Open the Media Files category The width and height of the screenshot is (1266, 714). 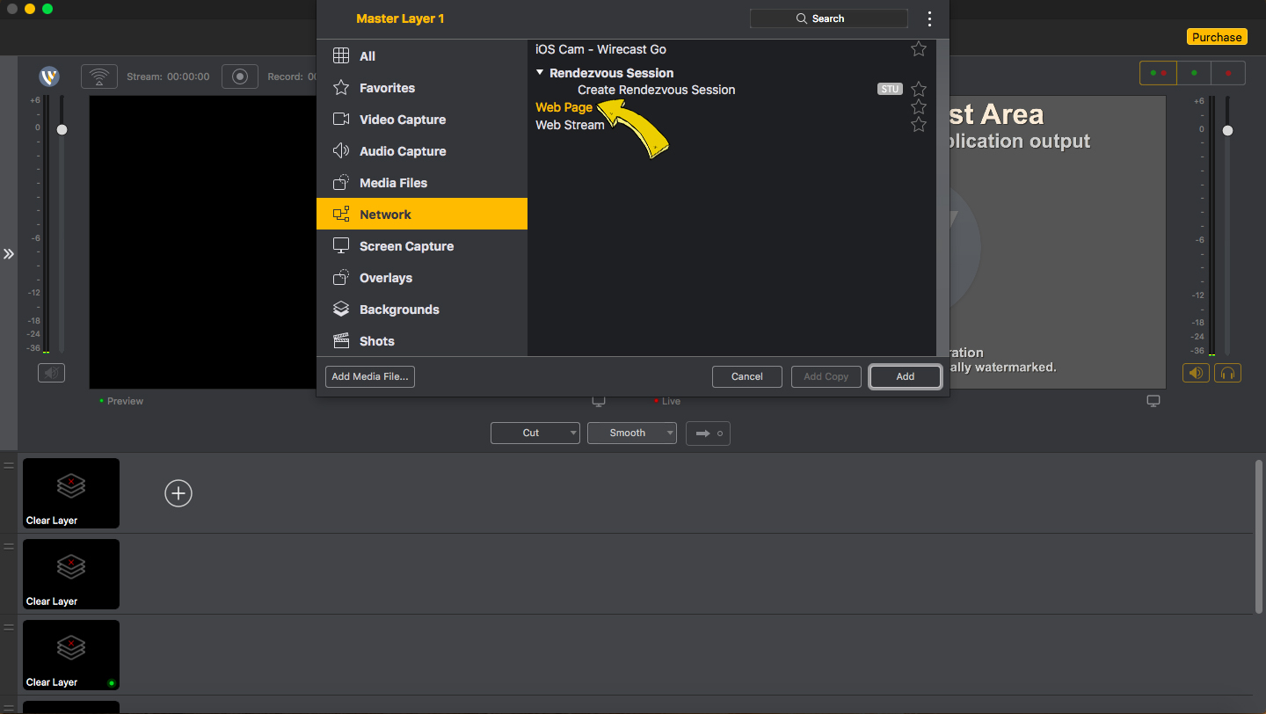pyautogui.click(x=422, y=183)
